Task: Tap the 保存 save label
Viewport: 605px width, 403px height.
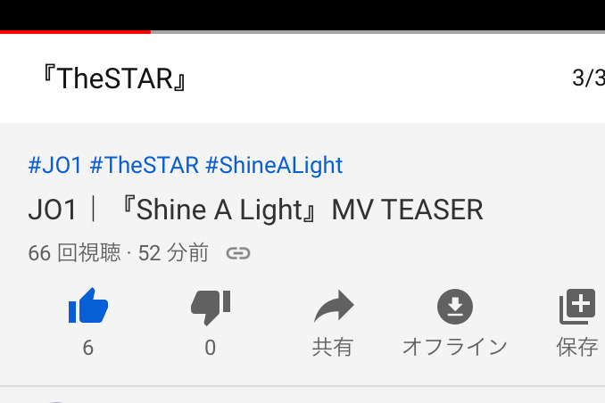Action: [577, 347]
